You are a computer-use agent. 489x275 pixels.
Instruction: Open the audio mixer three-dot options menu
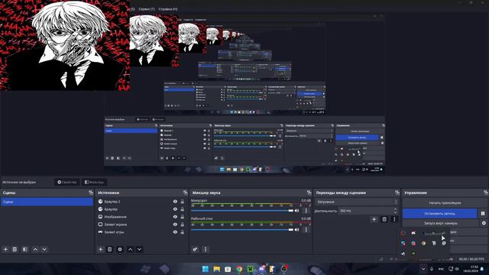click(206, 250)
